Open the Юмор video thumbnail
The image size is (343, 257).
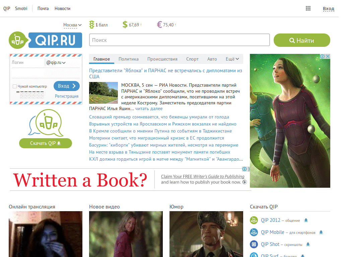pyautogui.click(x=206, y=234)
